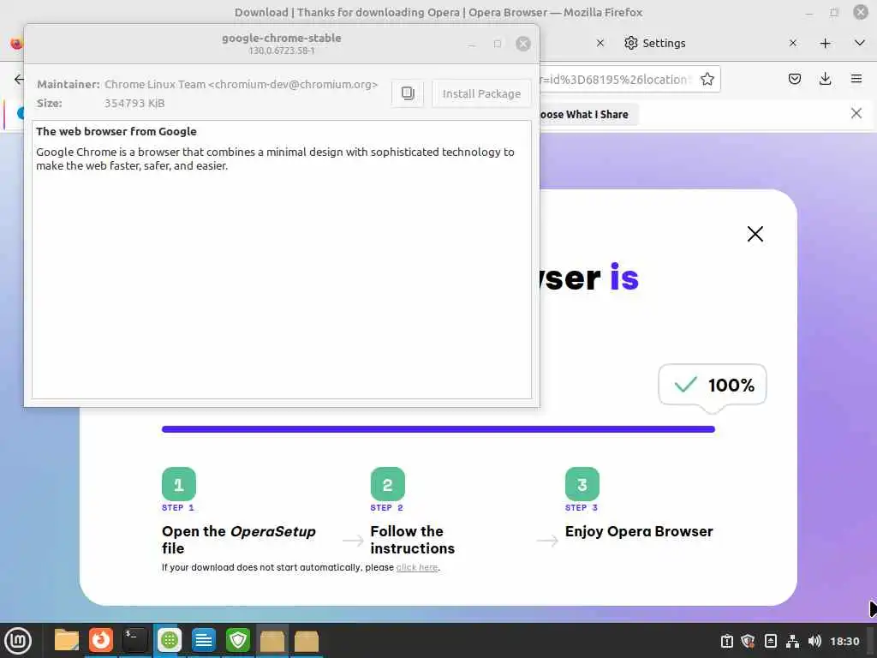Click the package description text area

point(281,260)
